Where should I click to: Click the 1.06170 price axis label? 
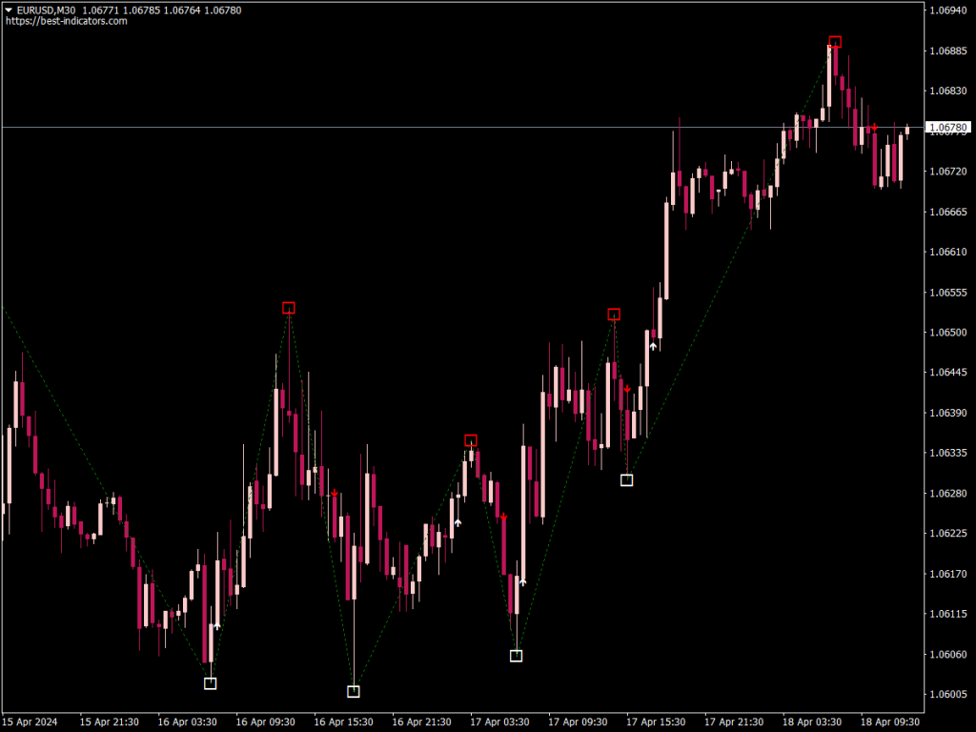pyautogui.click(x=948, y=573)
